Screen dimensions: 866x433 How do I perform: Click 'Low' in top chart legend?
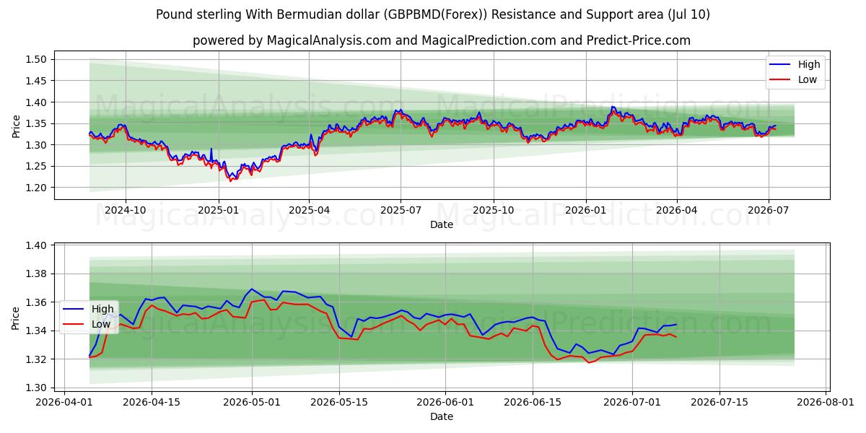coord(808,79)
